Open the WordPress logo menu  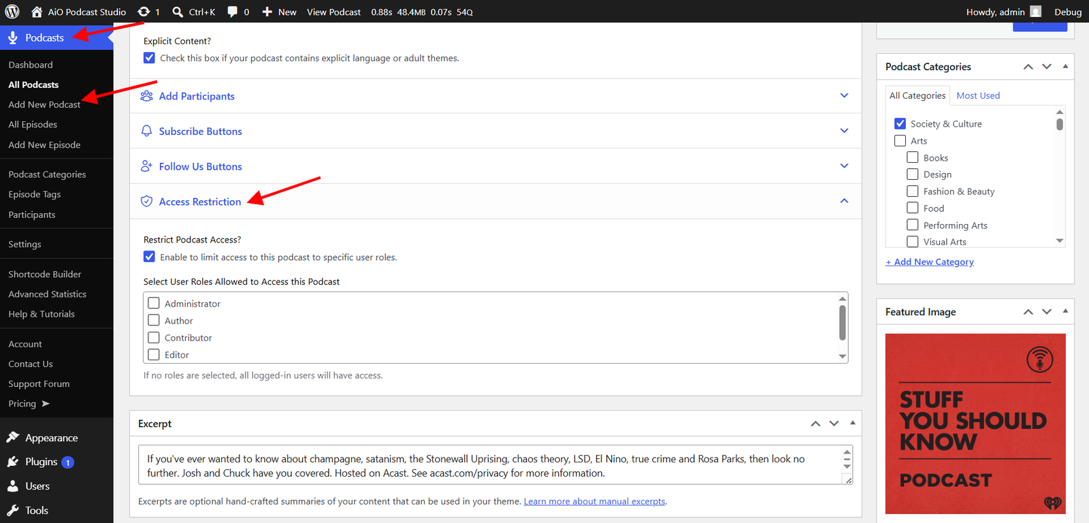click(x=12, y=12)
